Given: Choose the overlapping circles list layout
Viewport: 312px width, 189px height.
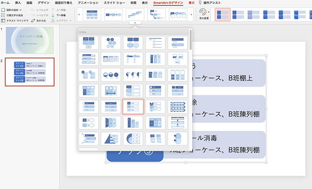Looking at the screenshot, I should click(x=178, y=138).
